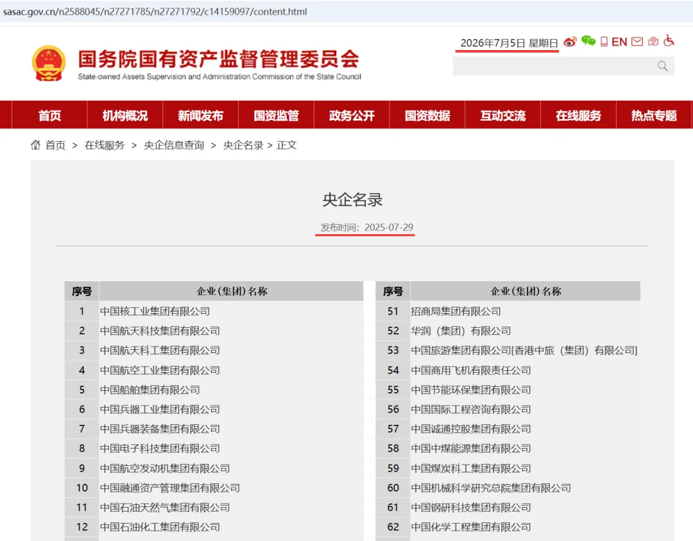Open the mail envelope icon

click(x=637, y=42)
